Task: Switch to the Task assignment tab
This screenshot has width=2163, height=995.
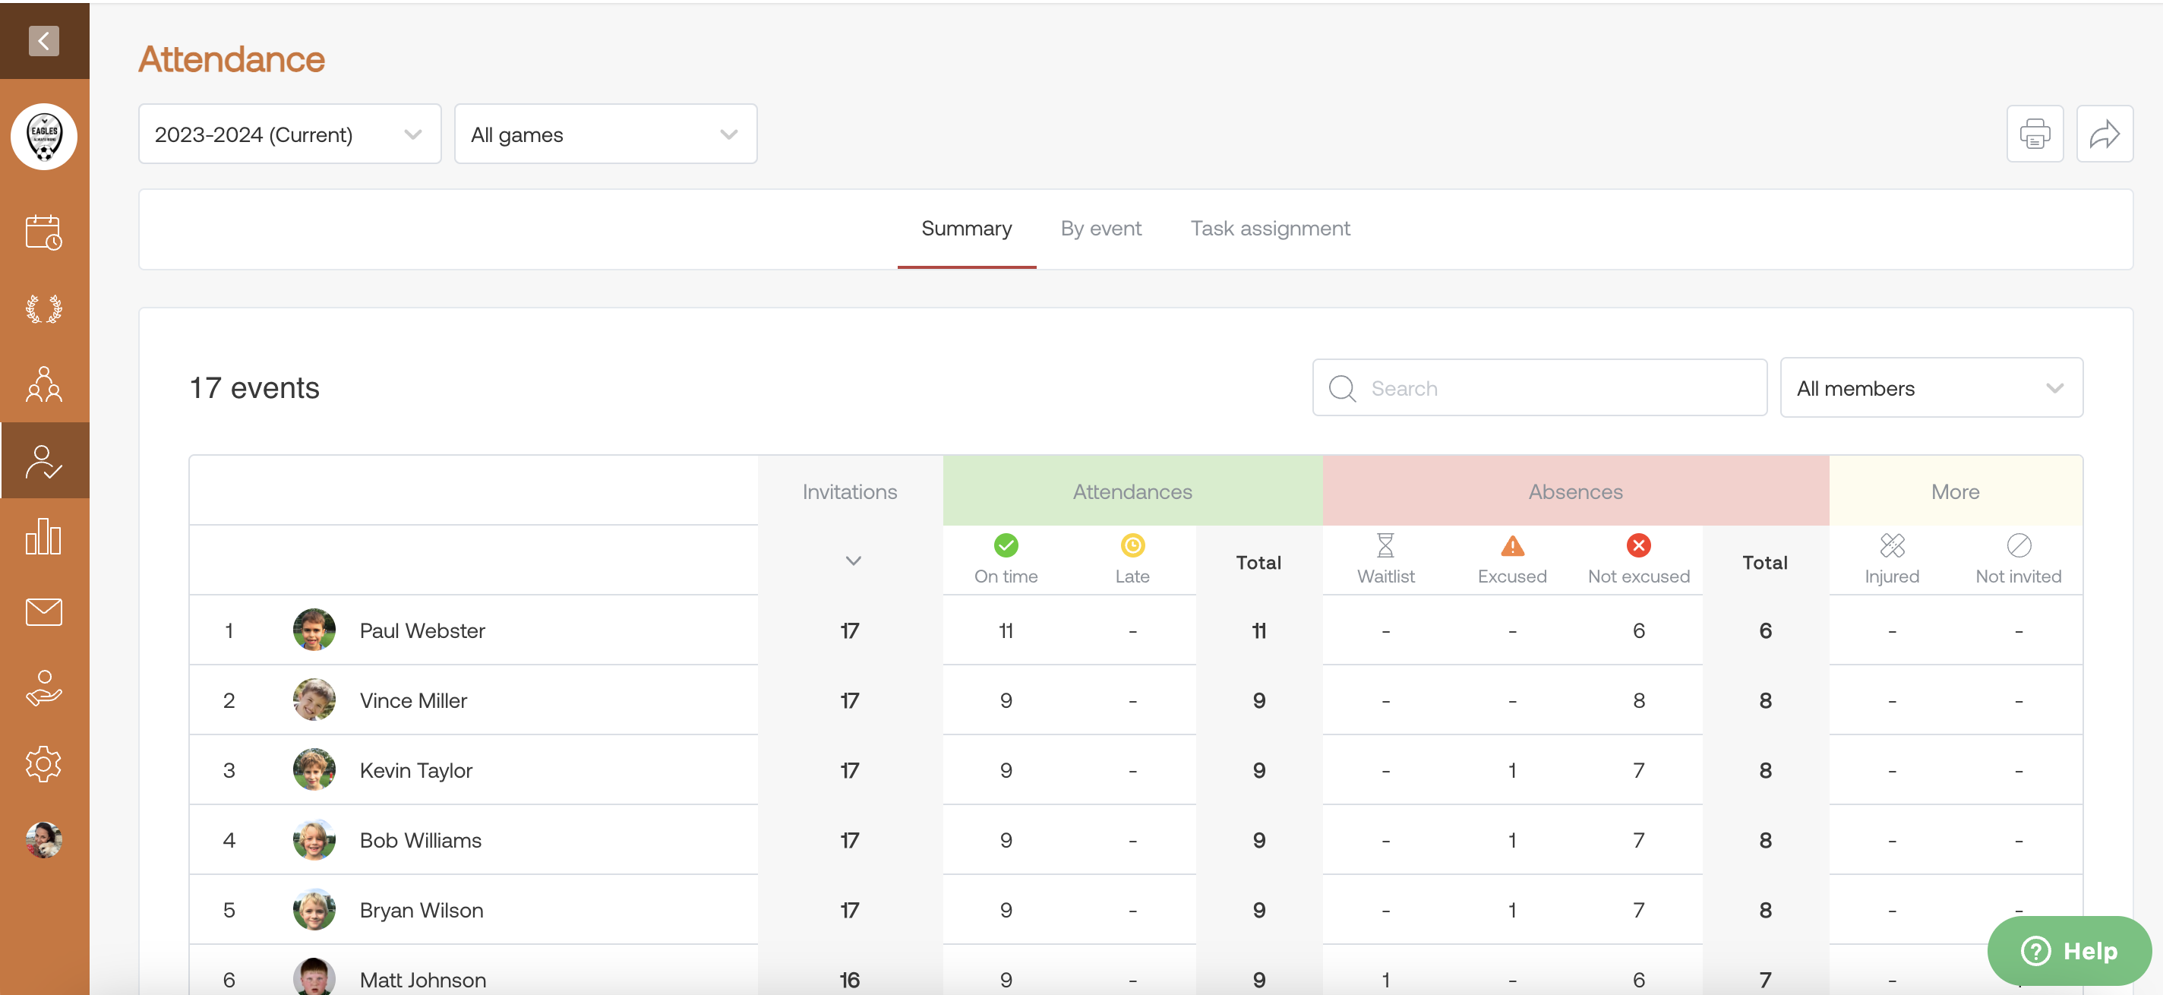Action: 1270,229
